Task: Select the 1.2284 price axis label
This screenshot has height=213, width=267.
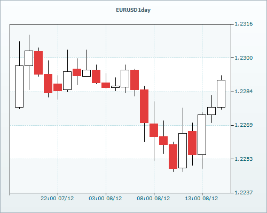Action: [244, 92]
